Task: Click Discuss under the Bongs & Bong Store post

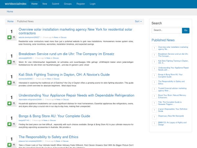Action: (x=53, y=120)
